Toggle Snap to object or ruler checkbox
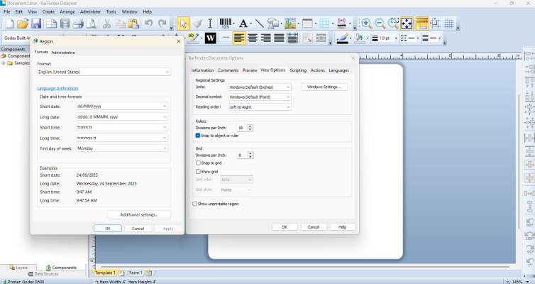This screenshot has height=284, width=535. (198, 135)
